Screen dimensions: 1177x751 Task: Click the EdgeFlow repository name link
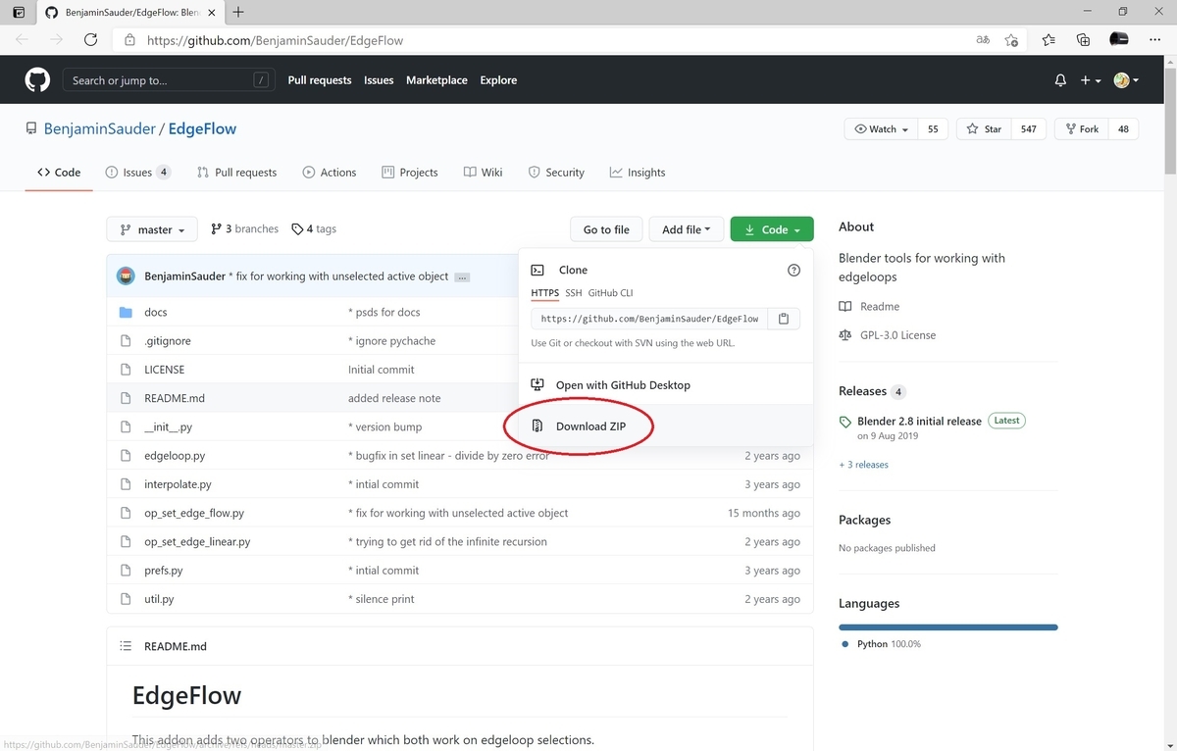203,128
